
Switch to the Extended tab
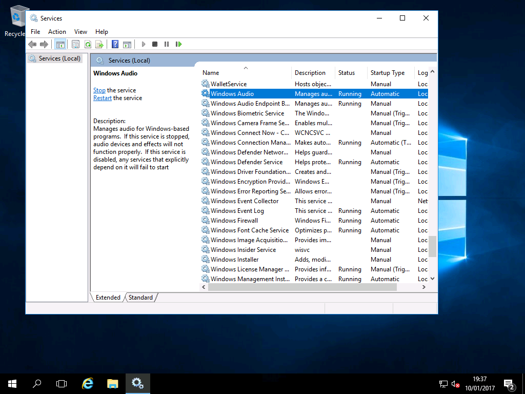[x=108, y=297]
